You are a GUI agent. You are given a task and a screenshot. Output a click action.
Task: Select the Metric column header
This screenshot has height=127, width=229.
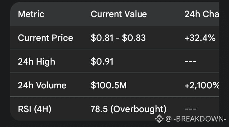pos(31,14)
